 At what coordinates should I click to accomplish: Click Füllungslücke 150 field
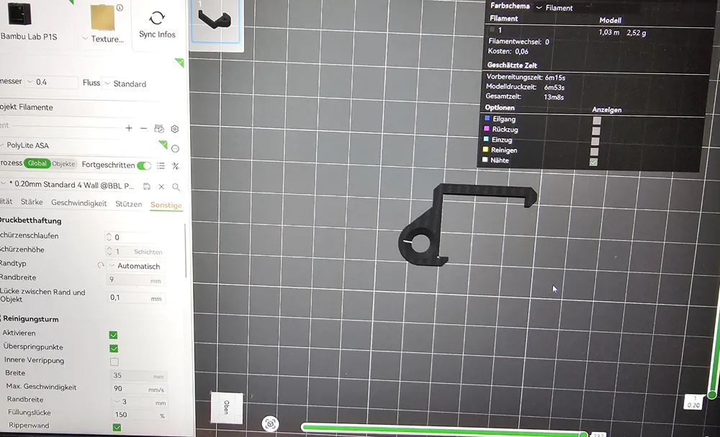[x=140, y=415]
